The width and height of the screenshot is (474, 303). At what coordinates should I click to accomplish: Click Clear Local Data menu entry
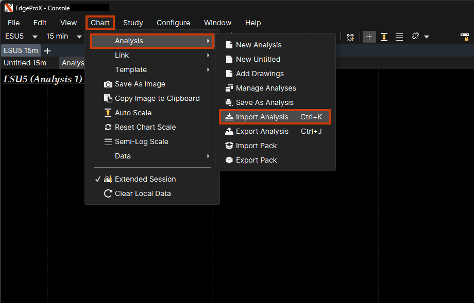143,193
